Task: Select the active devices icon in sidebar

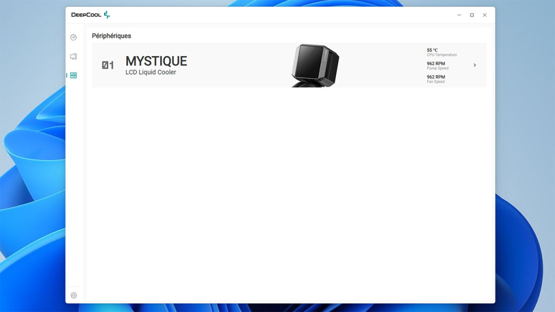Action: coord(74,75)
